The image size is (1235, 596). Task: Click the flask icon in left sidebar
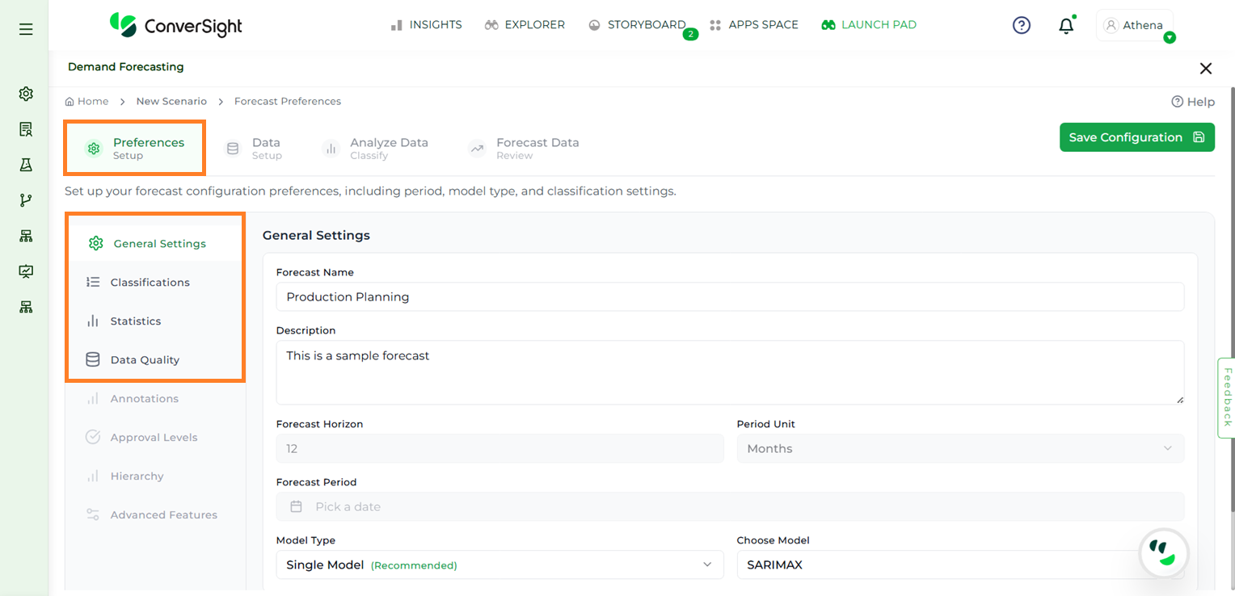26,165
